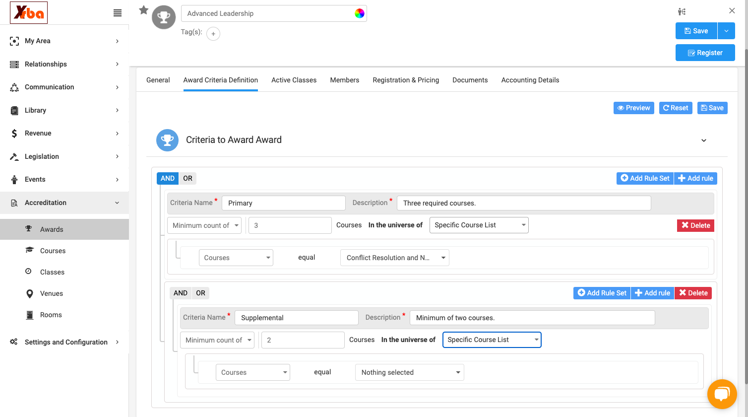
Task: Switch to the Active Classes tab
Action: [x=294, y=80]
